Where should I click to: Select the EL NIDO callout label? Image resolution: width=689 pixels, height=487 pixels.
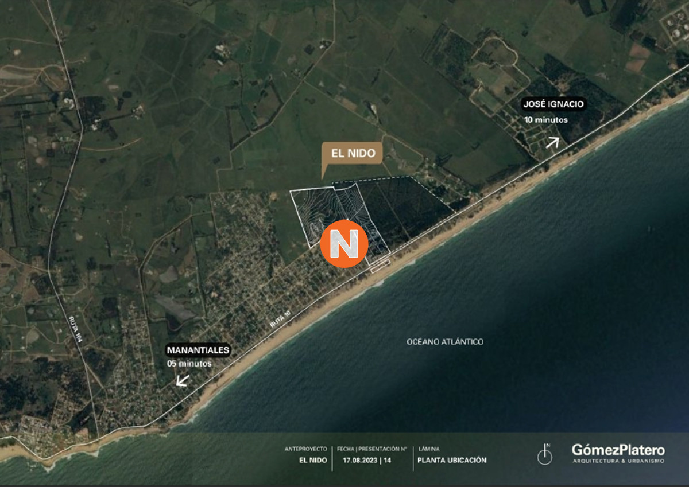click(353, 154)
